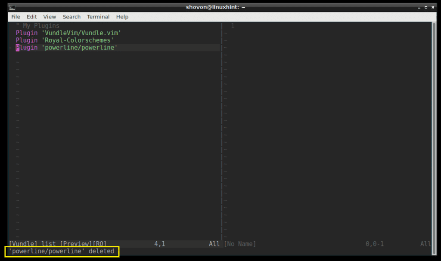Click the 'powerline/powerline' deleted message
This screenshot has width=441, height=261.
pos(60,251)
